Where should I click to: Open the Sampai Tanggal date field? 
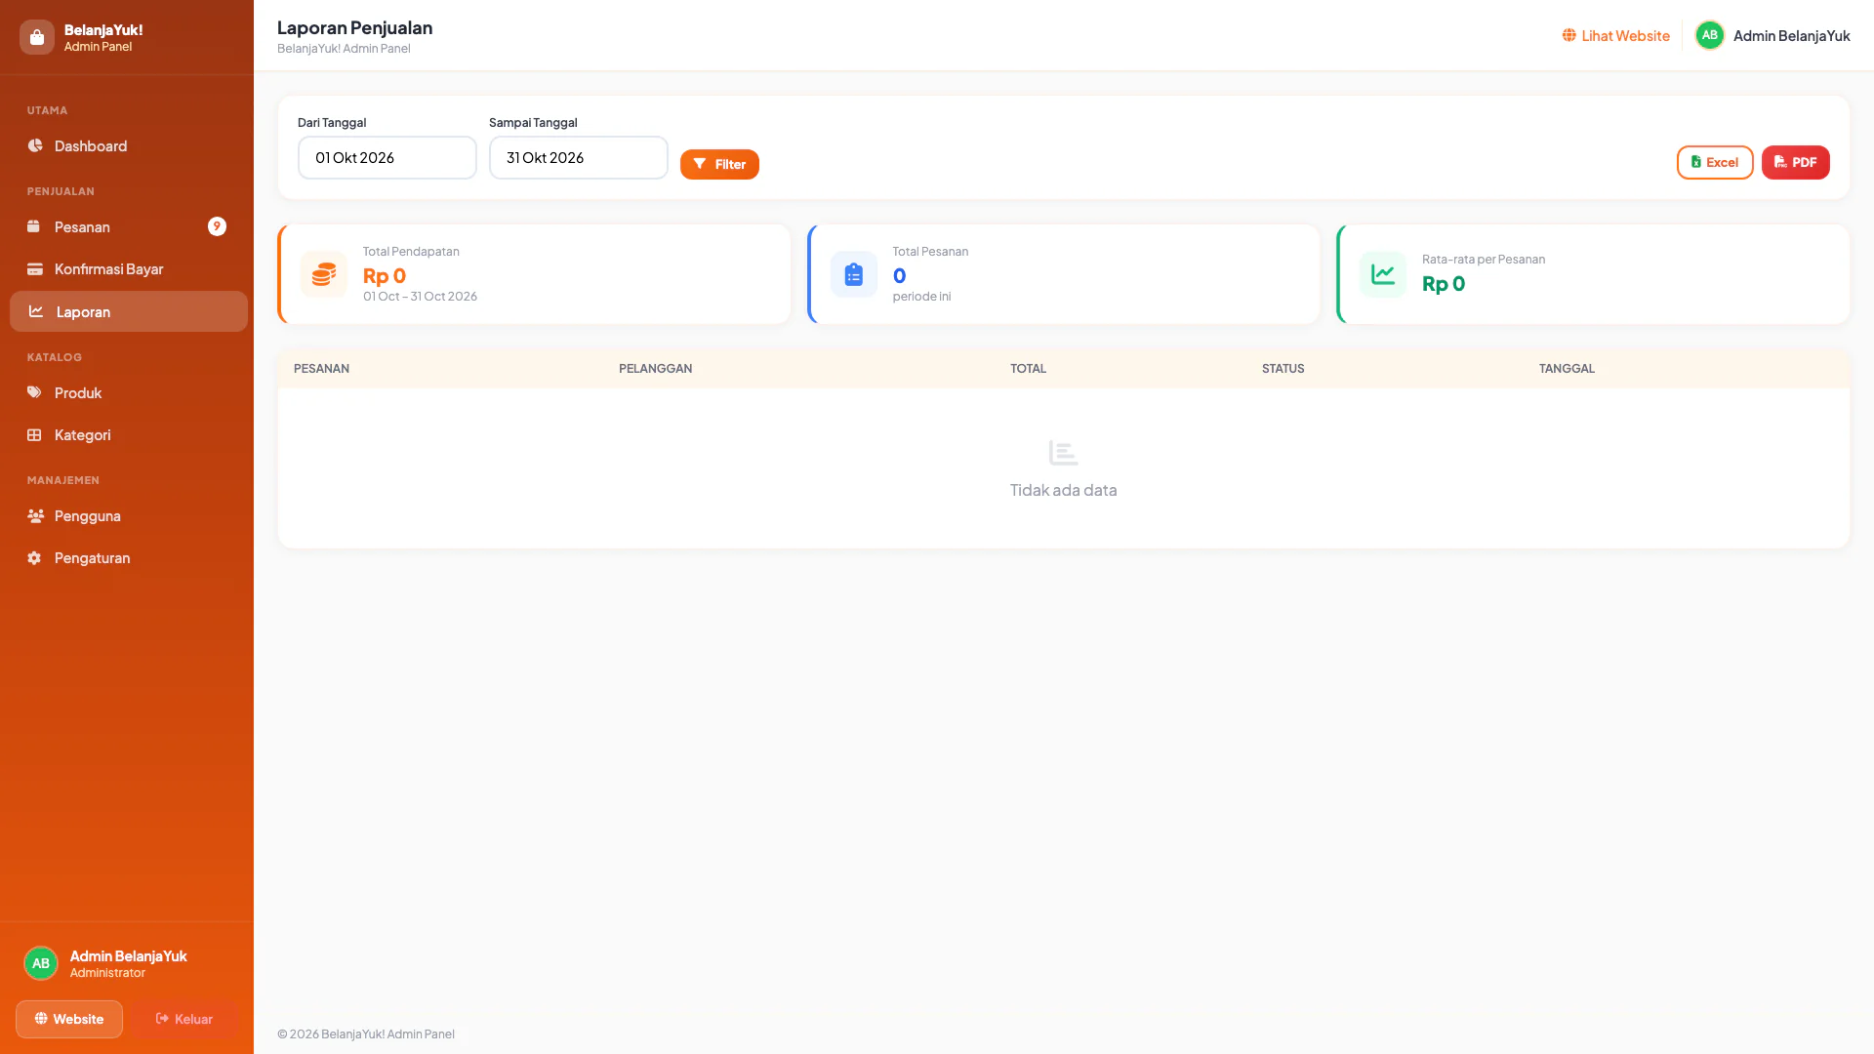(579, 157)
